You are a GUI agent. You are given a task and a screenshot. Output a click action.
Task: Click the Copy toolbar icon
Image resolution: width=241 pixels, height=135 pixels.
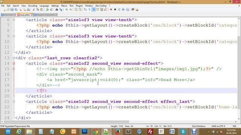pyautogui.click(x=38, y=10)
